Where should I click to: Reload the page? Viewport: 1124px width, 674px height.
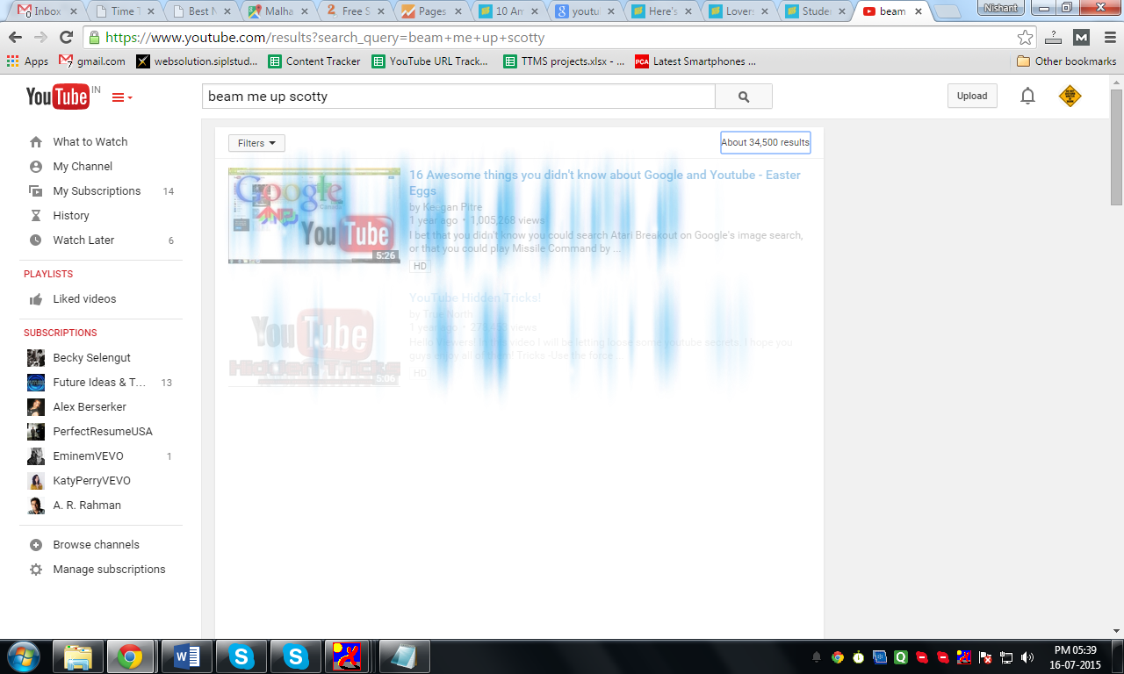point(66,38)
